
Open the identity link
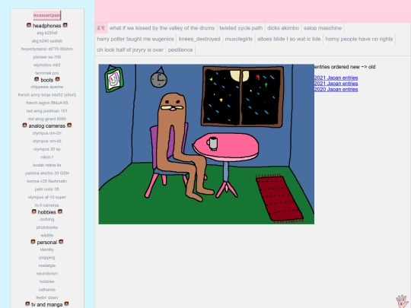tap(47, 249)
